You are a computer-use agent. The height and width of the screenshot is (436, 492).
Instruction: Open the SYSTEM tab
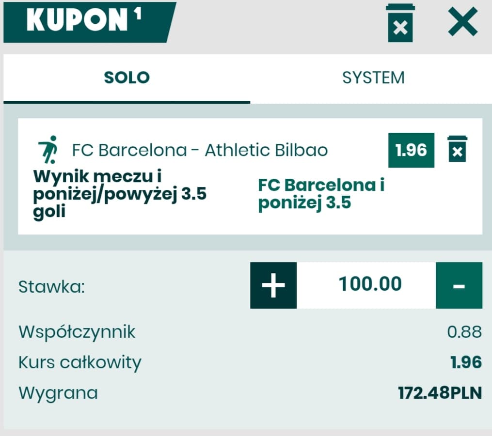coord(373,78)
